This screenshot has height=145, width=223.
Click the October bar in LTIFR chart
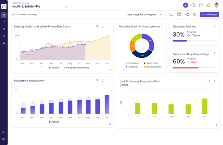click(205, 107)
